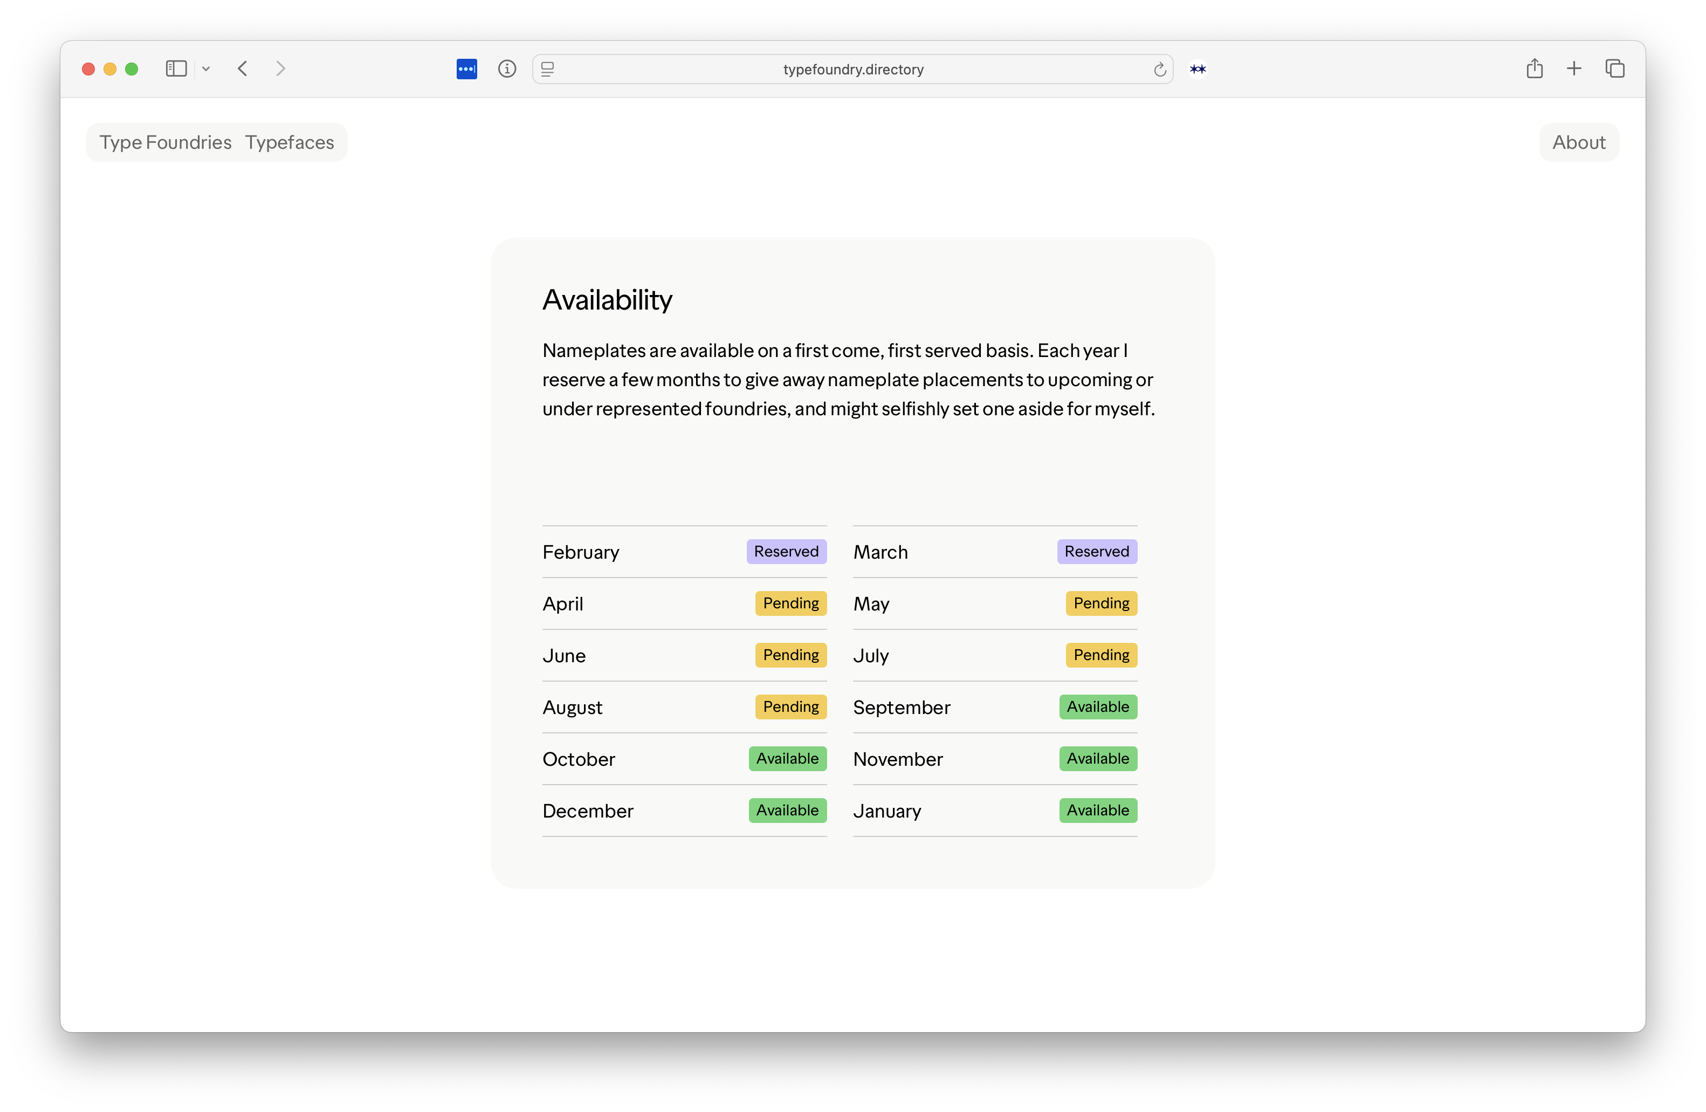
Task: Switch to the Typefaces nav link
Action: click(290, 143)
